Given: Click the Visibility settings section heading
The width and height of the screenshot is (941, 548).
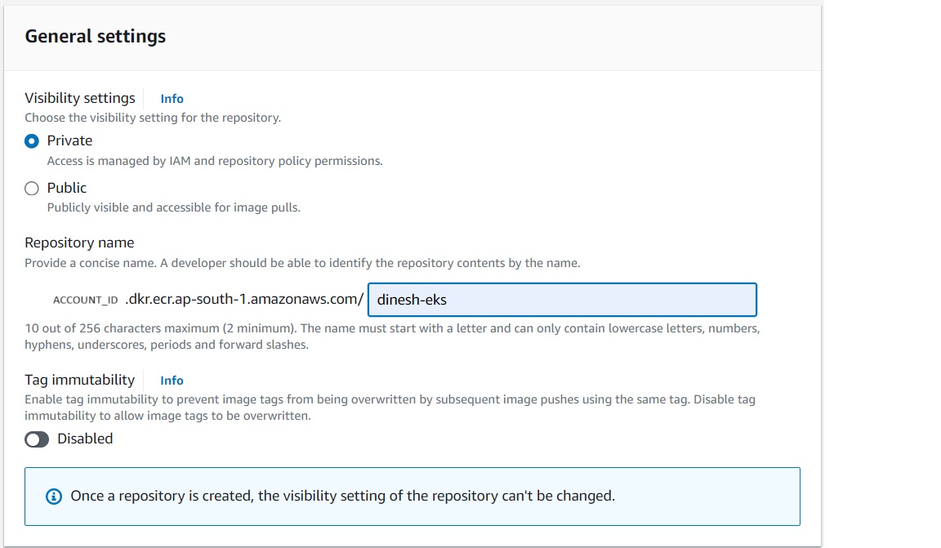Looking at the screenshot, I should (80, 97).
